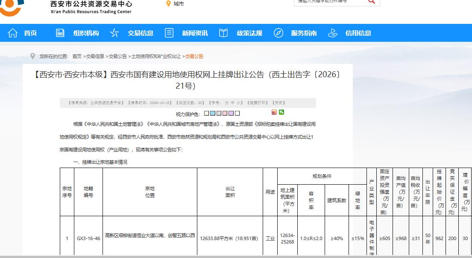Share the notice via the Weibo icon
The width and height of the screenshot is (472, 258).
point(274,112)
